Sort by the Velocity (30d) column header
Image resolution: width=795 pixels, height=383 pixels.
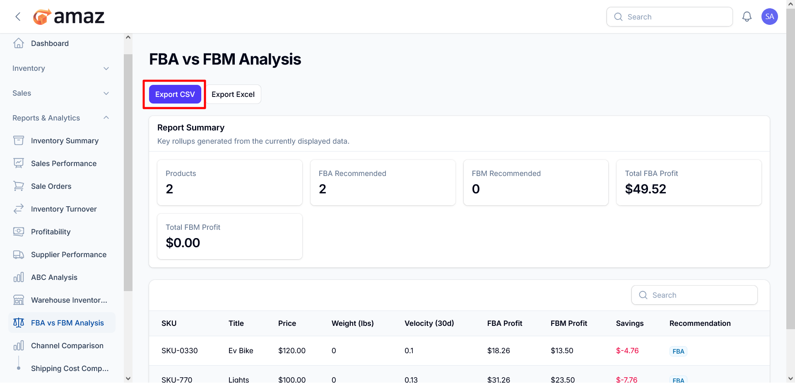click(429, 323)
